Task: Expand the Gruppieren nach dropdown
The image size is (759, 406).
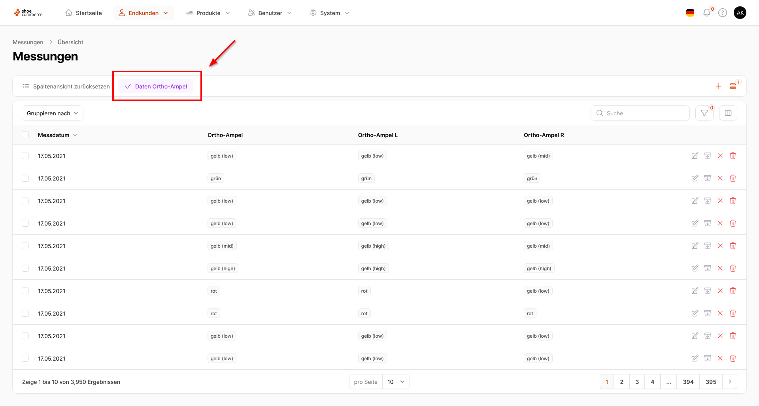Action: [x=52, y=113]
